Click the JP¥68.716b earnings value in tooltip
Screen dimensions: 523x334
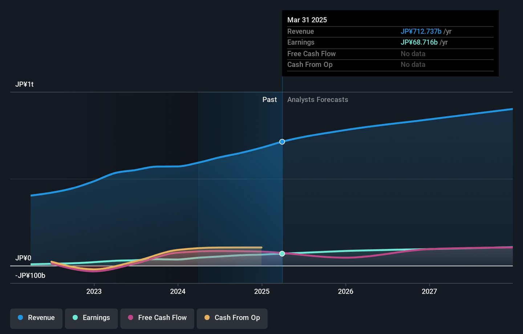pyautogui.click(x=419, y=43)
